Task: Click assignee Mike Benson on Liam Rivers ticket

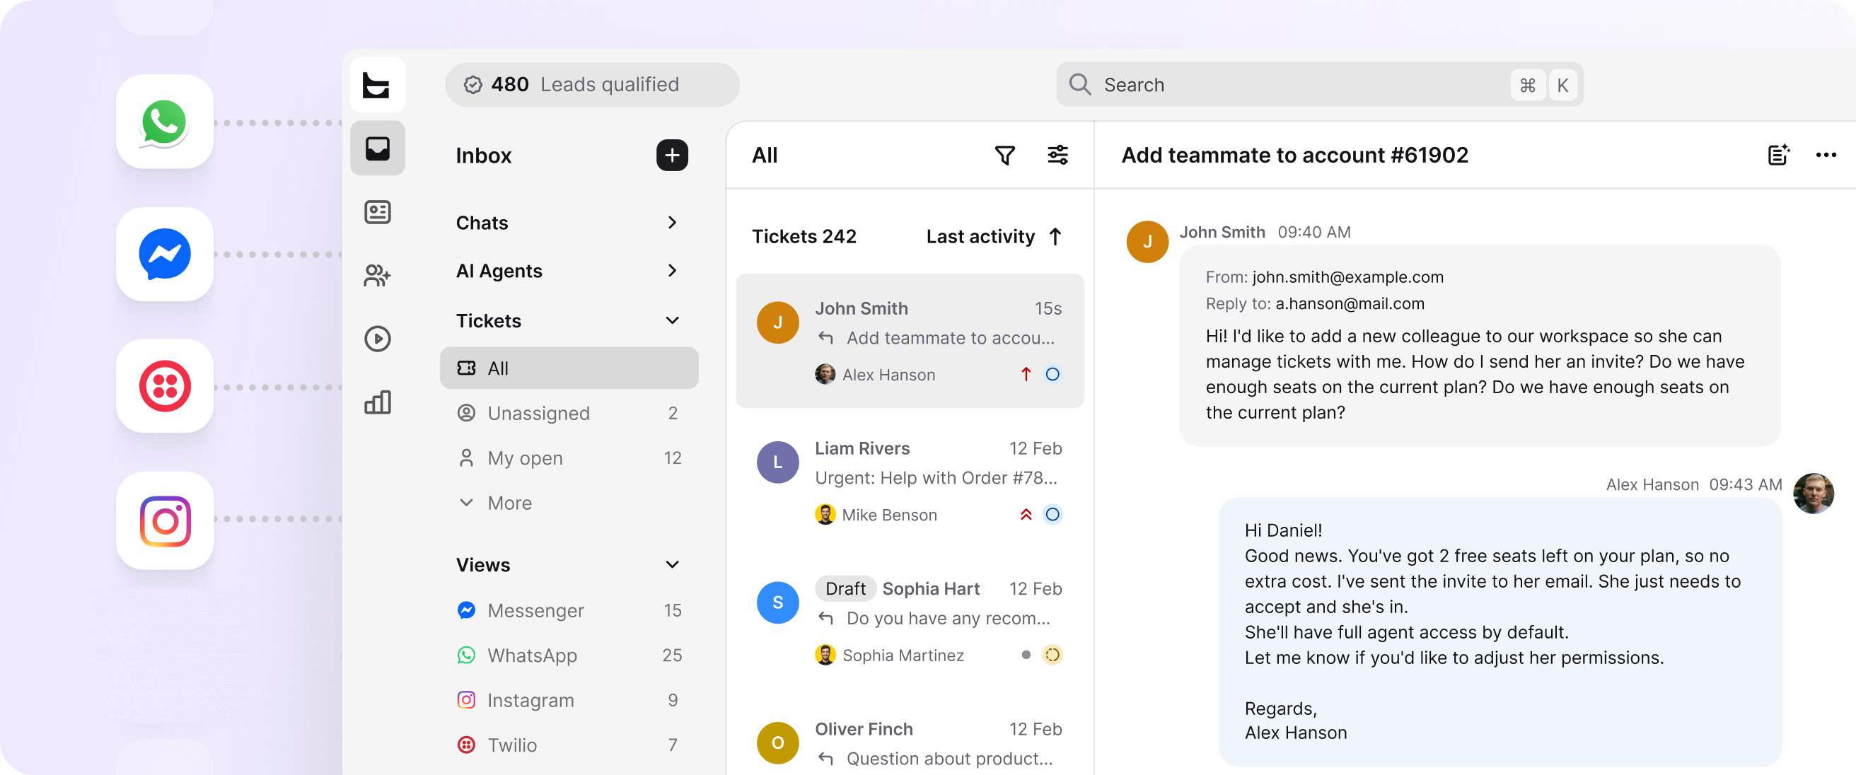Action: pyautogui.click(x=876, y=515)
